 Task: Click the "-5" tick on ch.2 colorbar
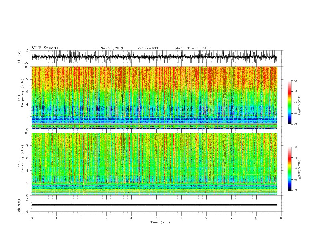pos(295,169)
